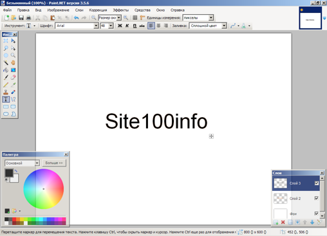Delete layer with red X icon

(283, 222)
